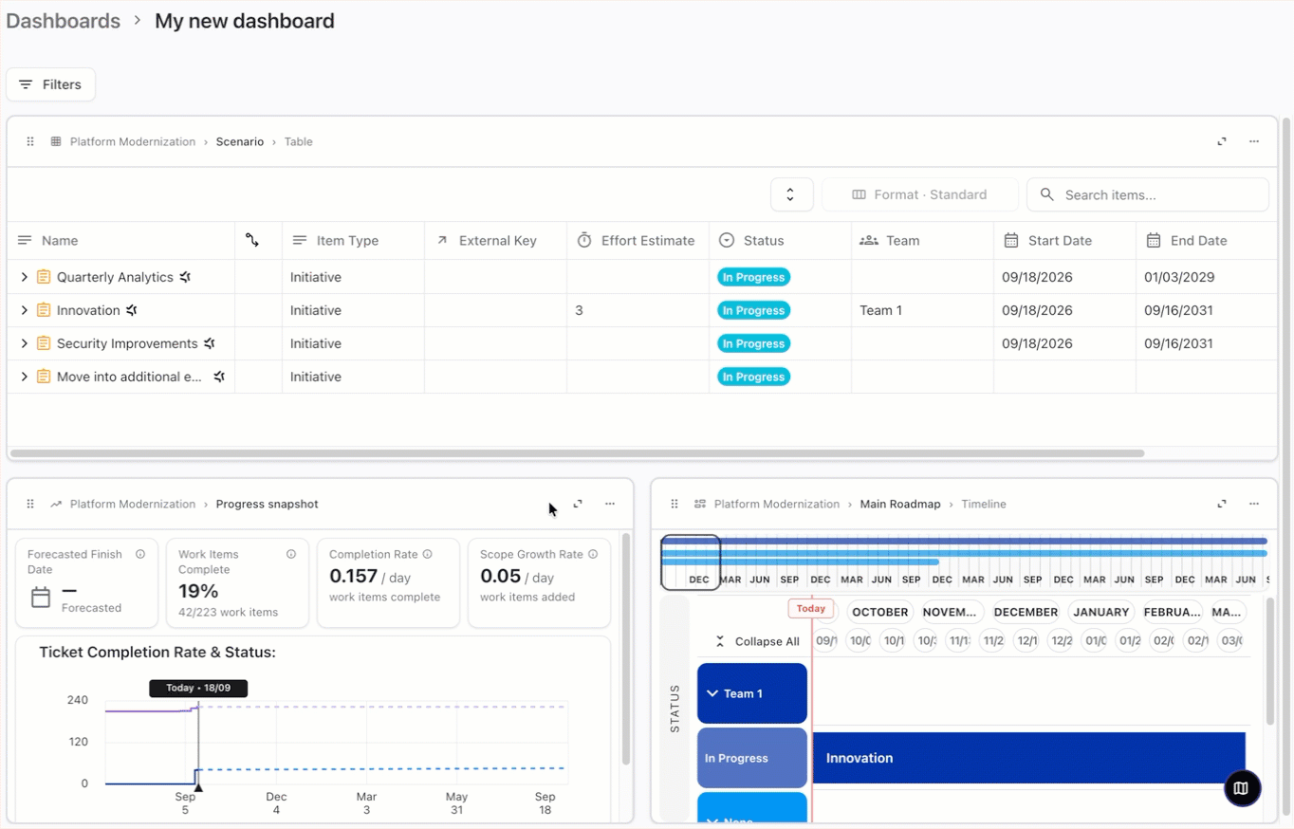The image size is (1294, 829).
Task: Show info for Forecasted Finish Date
Action: pos(140,554)
